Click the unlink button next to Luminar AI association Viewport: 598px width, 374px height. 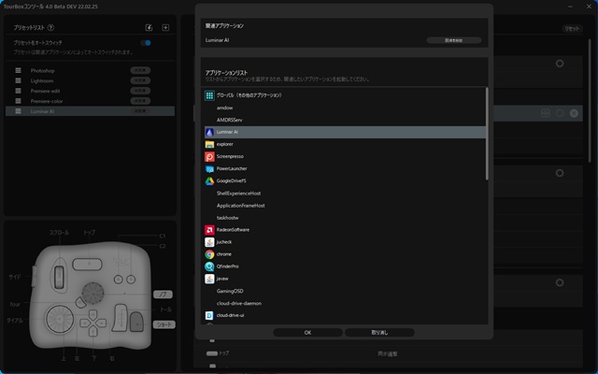(454, 40)
